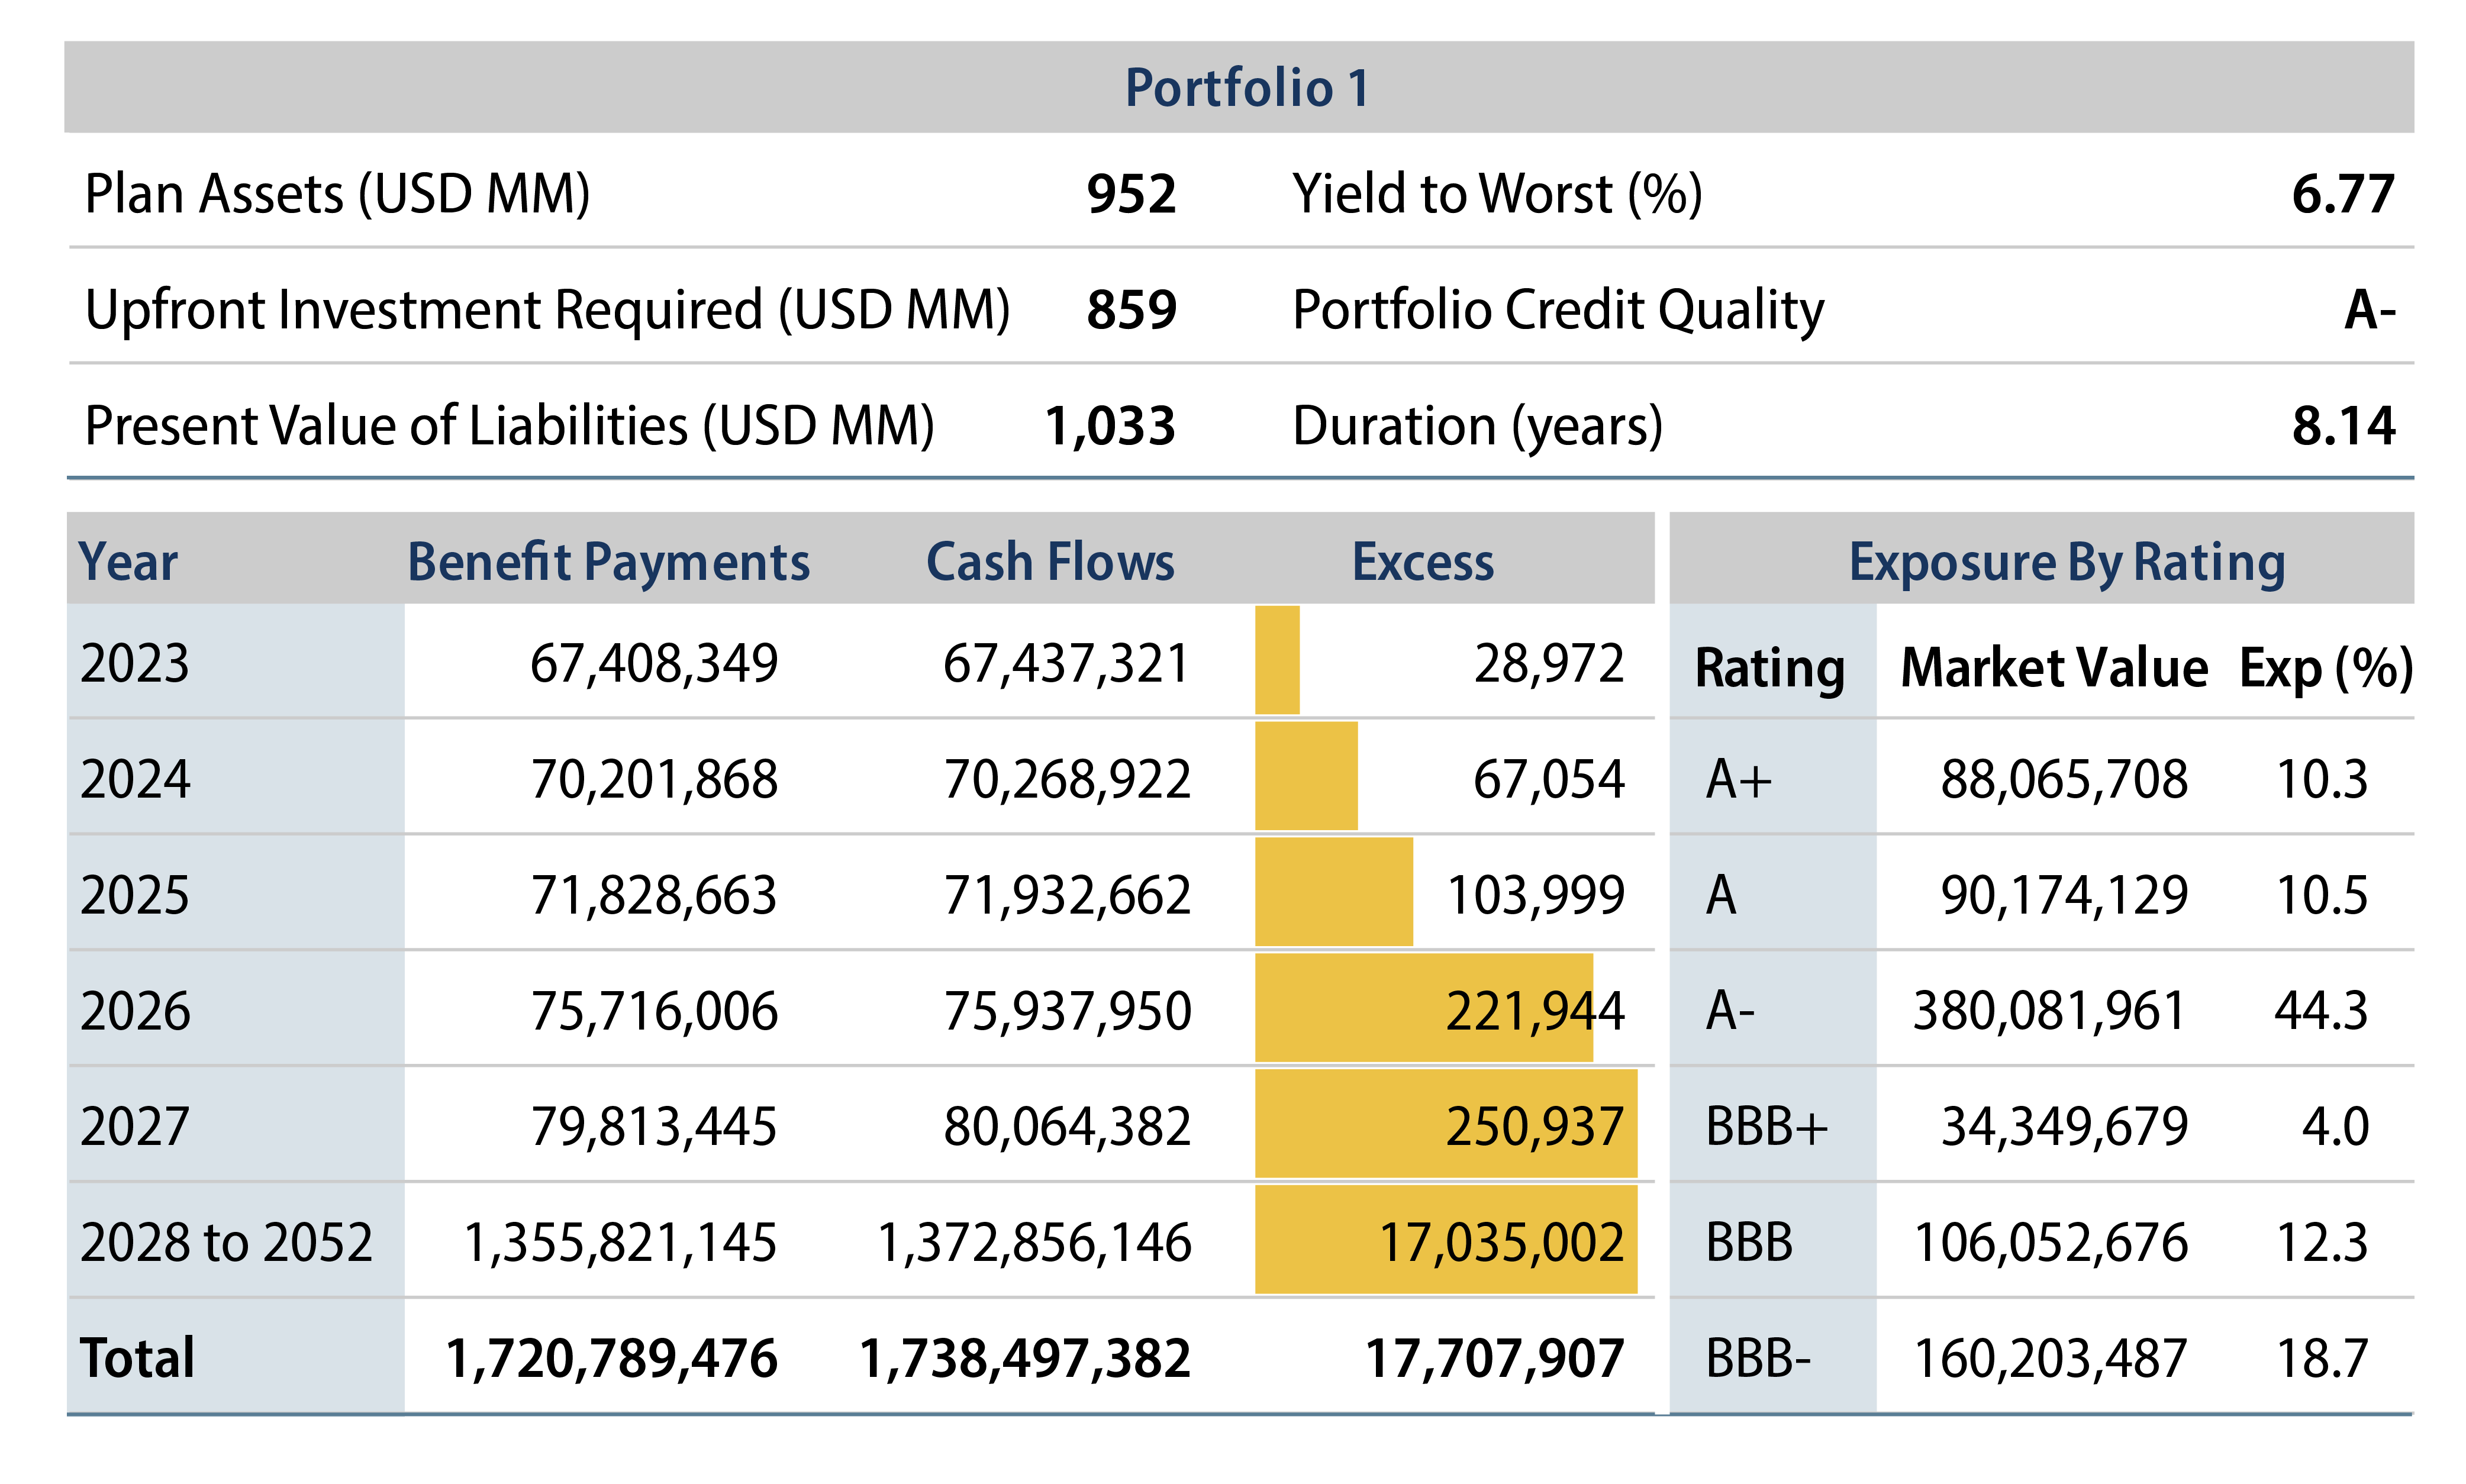
Task: Click cash flow 67,437,321
Action: coord(1067,664)
